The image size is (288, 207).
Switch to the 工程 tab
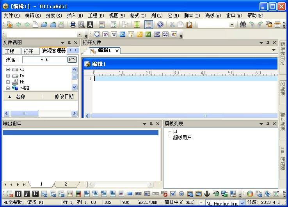click(x=10, y=51)
